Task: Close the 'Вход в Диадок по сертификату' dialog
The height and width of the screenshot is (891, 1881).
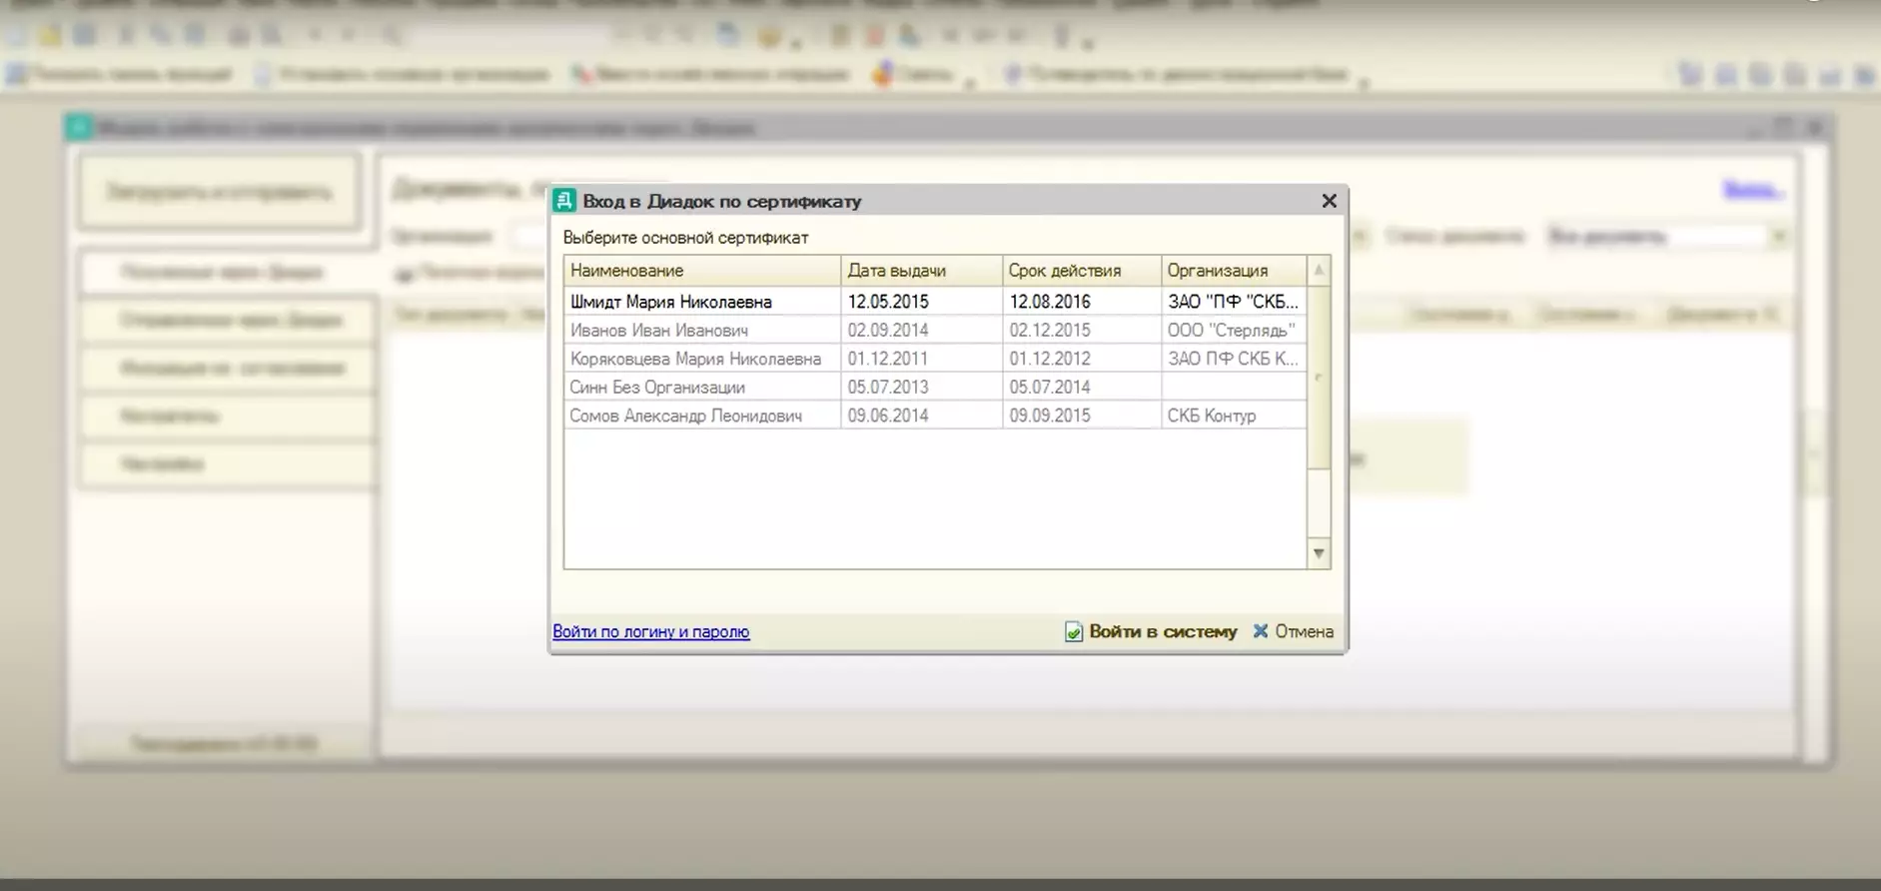Action: [x=1329, y=201]
